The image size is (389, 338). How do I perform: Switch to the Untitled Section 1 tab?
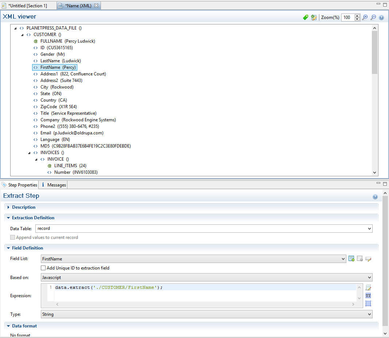27,6
